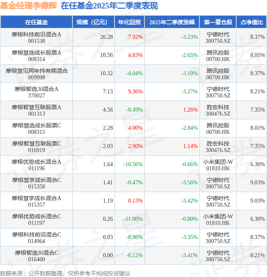Screen dimensions: 267x277
Task: Click the heading 在任基金2025年二季度表现
Action: click(109, 6)
